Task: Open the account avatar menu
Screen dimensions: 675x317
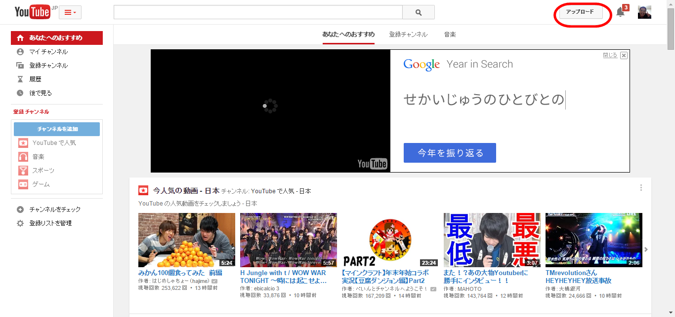Action: (x=644, y=12)
